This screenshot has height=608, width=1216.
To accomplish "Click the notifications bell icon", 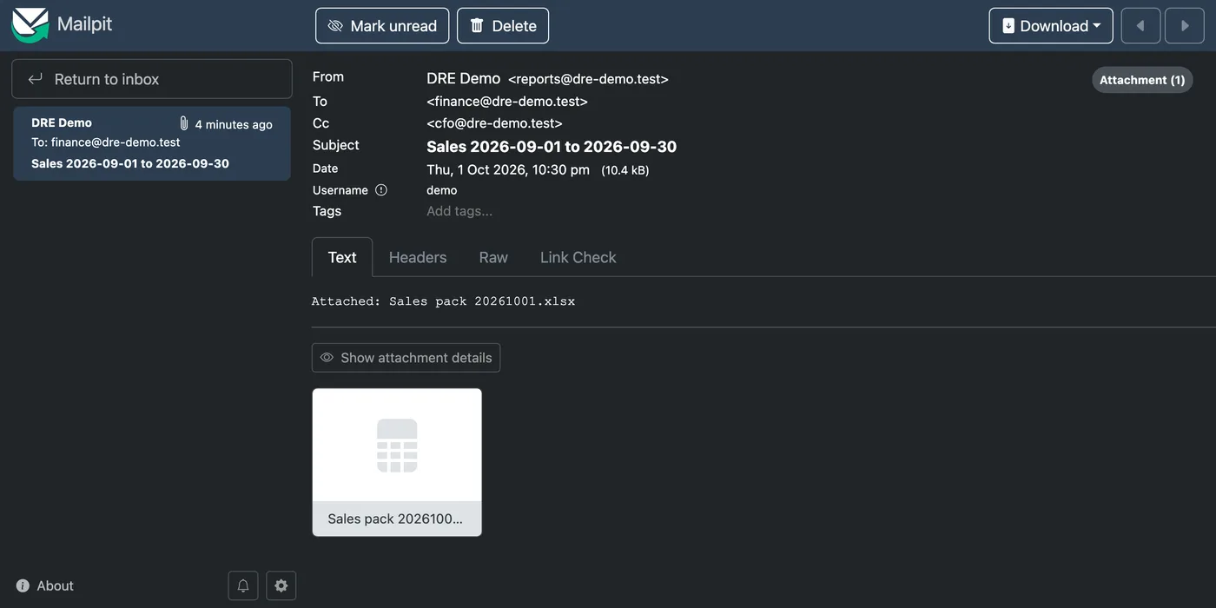I will pos(243,585).
